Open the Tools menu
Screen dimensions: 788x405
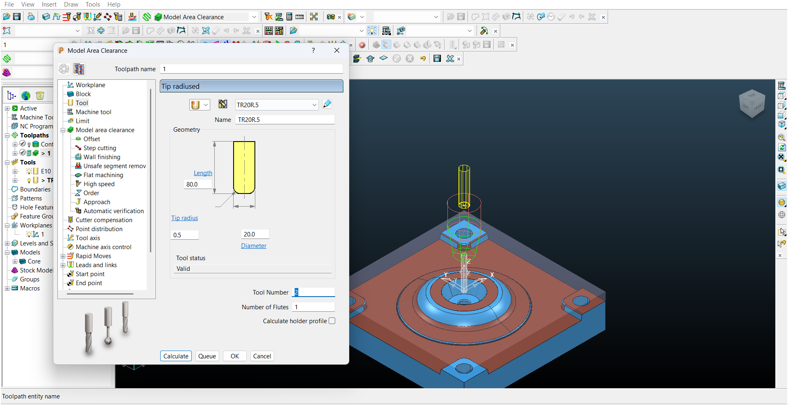[x=93, y=4]
